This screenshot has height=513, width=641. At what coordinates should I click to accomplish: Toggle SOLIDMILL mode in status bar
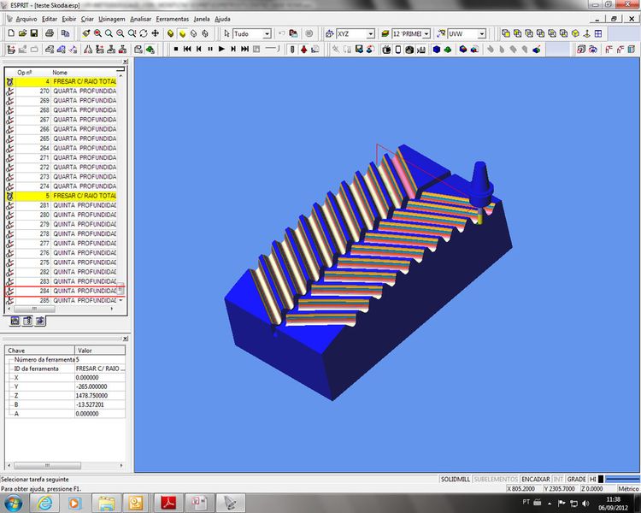point(455,479)
